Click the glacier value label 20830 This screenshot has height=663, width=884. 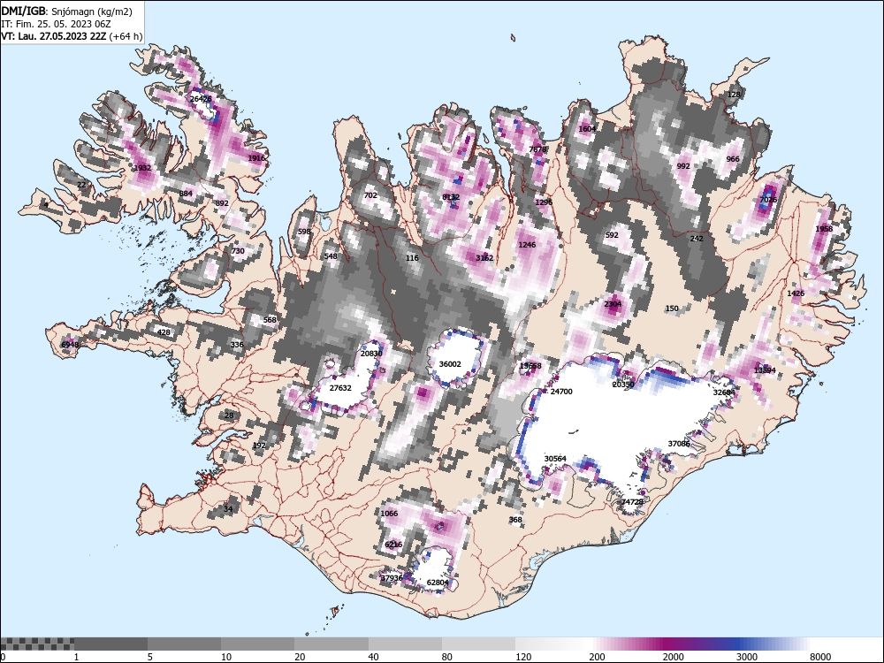[371, 354]
